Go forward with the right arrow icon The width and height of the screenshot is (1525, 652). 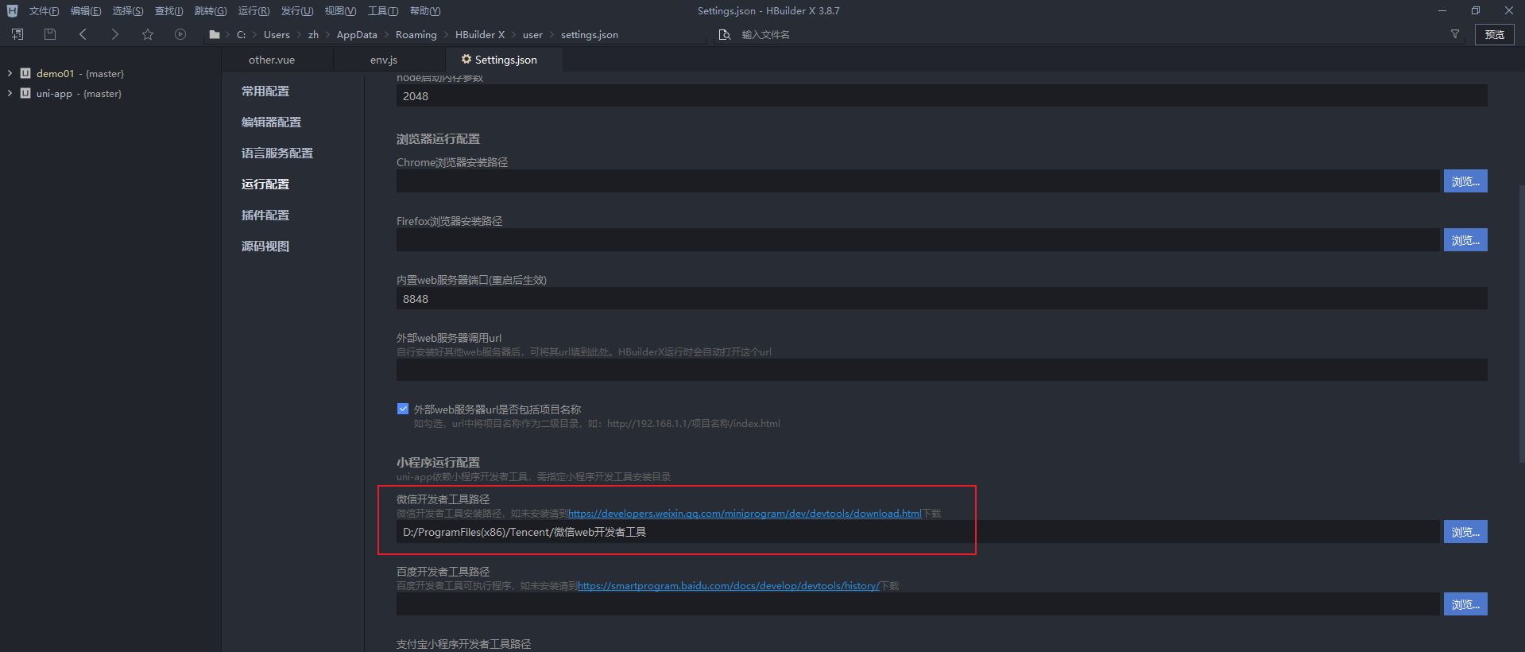[x=114, y=34]
